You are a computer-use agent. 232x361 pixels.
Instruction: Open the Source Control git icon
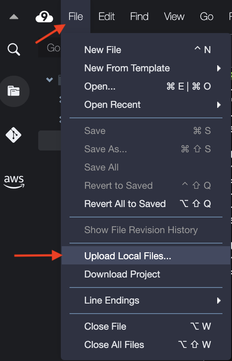[13, 135]
